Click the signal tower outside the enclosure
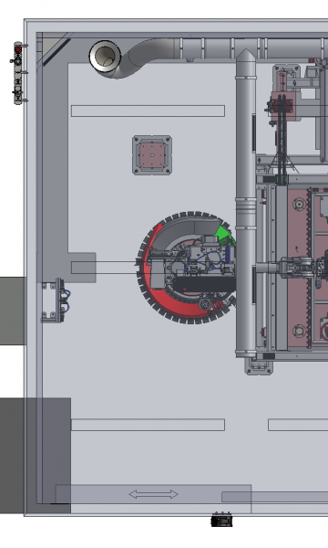Image resolution: width=328 pixels, height=548 pixels. click(18, 73)
